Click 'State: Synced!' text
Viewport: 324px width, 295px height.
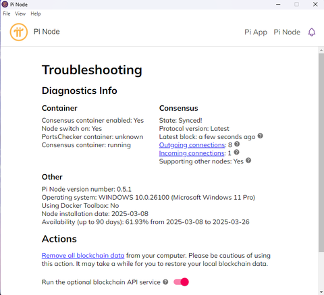tap(180, 120)
